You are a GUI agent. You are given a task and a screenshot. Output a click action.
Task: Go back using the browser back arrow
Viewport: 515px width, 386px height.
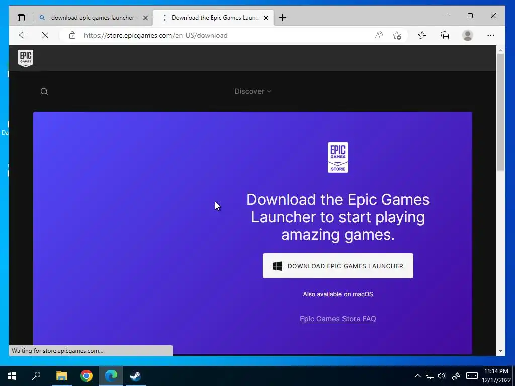[23, 35]
